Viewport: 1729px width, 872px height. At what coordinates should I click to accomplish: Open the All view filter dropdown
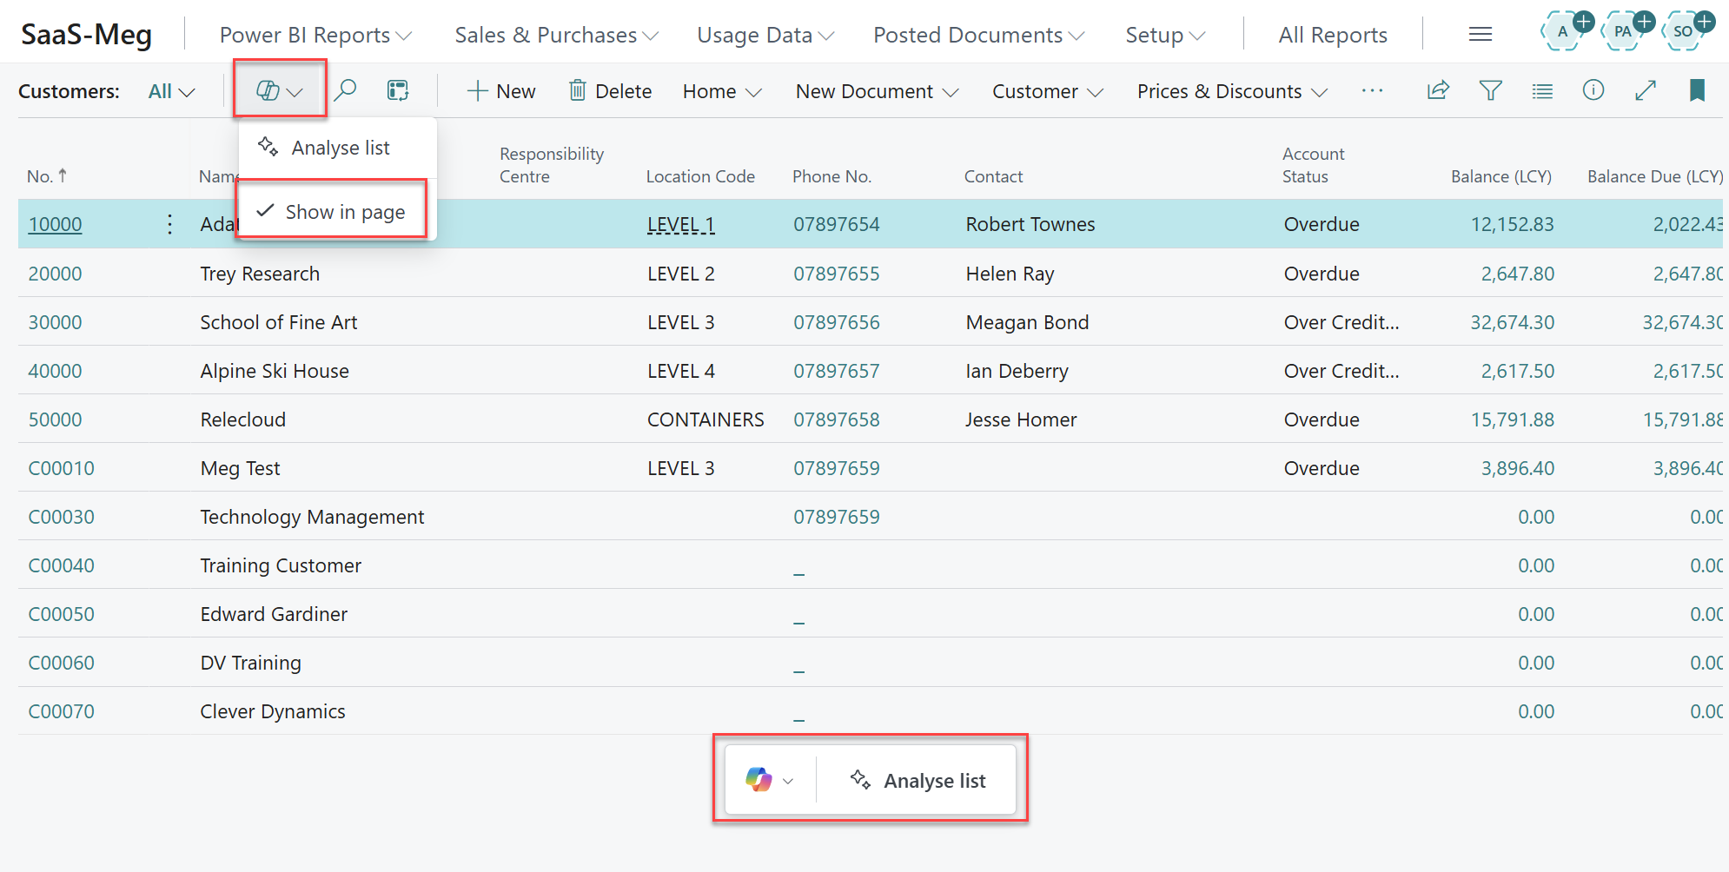point(171,91)
